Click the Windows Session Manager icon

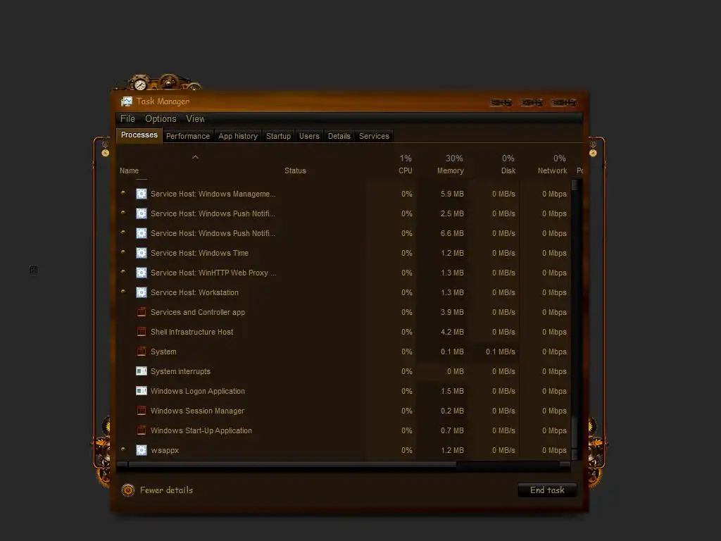[x=141, y=411]
